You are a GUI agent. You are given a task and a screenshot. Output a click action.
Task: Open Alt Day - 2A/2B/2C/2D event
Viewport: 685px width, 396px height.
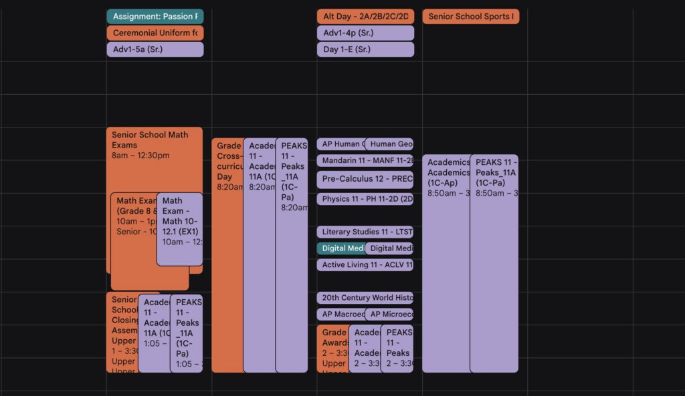point(365,17)
